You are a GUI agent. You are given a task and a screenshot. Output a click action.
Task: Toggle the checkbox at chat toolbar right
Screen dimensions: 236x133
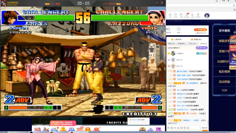[x=200, y=128]
